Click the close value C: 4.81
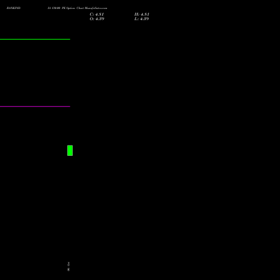 [x=97, y=15]
